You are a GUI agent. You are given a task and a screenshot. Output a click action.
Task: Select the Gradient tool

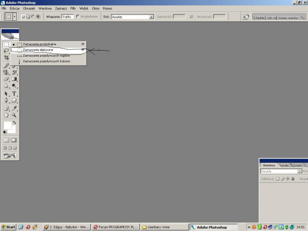(14, 79)
